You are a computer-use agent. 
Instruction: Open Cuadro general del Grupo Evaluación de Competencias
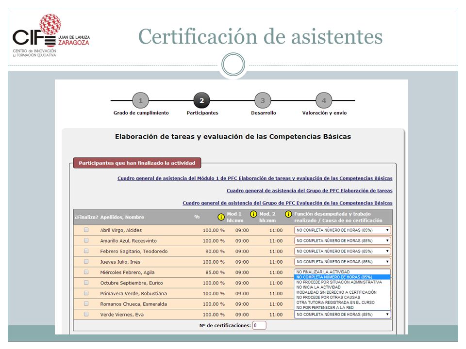click(x=287, y=203)
